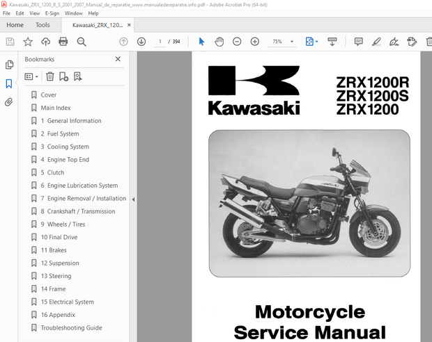Zoom in with the plus button
The height and width of the screenshot is (342, 432).
(x=255, y=42)
